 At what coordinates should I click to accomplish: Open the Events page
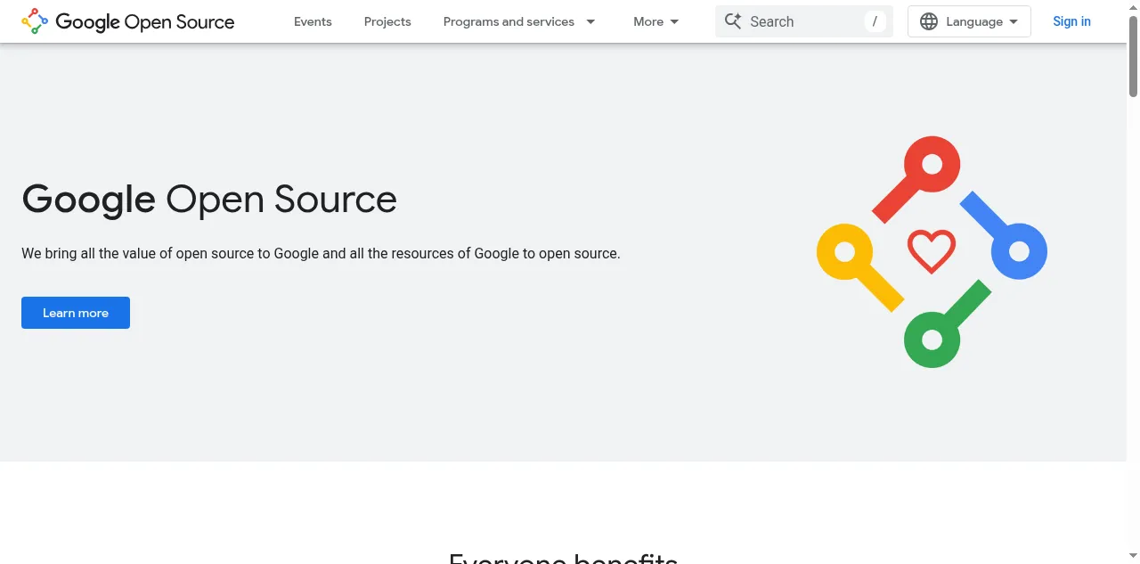click(x=313, y=21)
